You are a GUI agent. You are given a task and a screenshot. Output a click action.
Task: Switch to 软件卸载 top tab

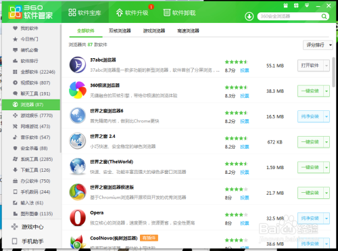tap(179, 13)
